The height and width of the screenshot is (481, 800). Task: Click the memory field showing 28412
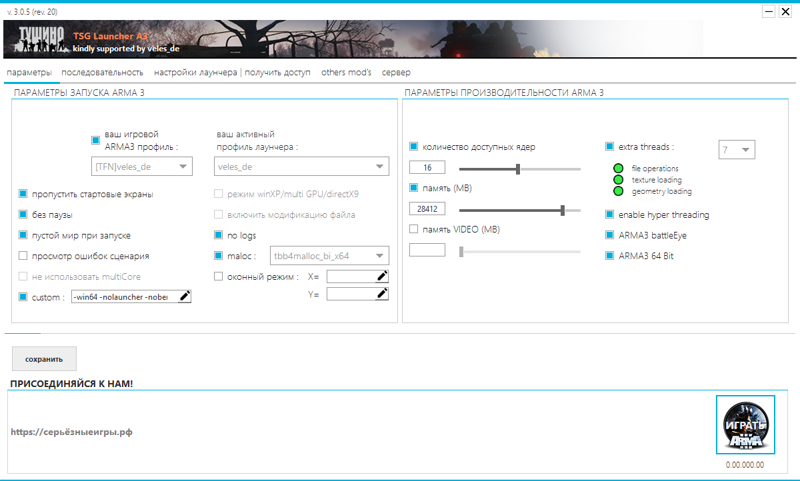[427, 209]
